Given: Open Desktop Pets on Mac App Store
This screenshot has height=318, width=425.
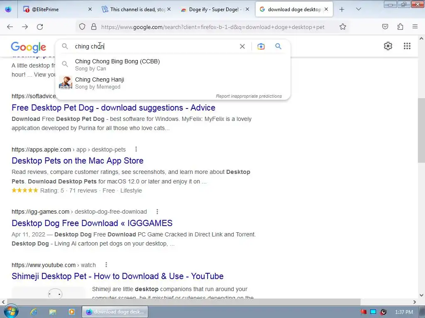Looking at the screenshot, I should [x=78, y=161].
